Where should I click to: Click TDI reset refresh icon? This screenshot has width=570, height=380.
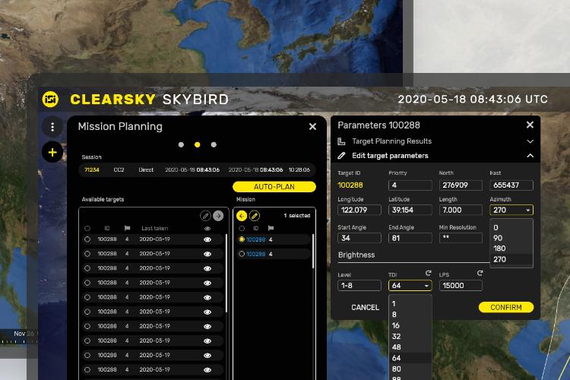[428, 273]
